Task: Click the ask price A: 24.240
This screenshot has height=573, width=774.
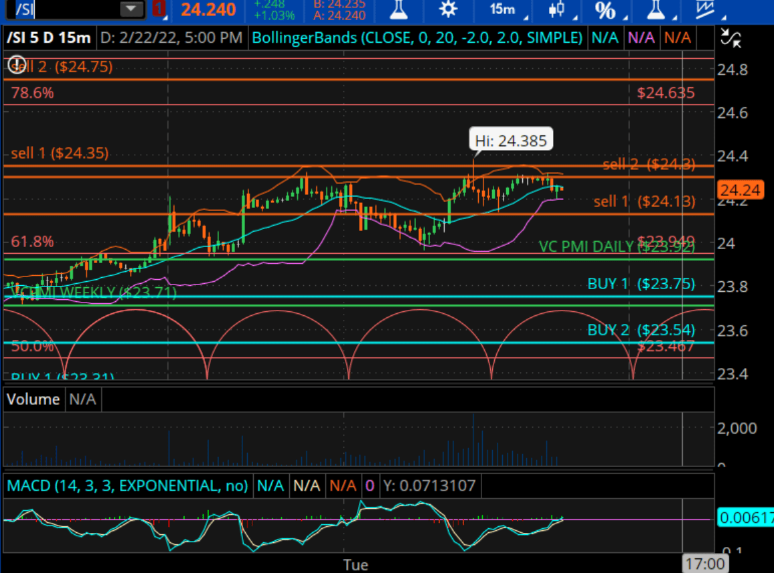Action: click(x=339, y=16)
